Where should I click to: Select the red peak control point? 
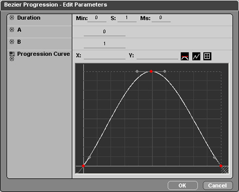(x=151, y=72)
